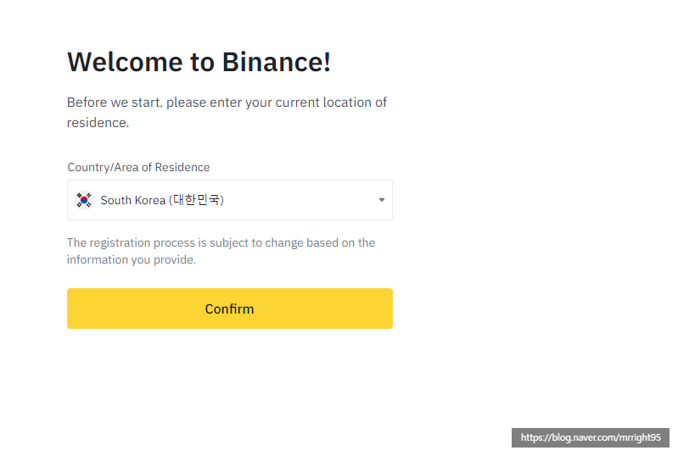The height and width of the screenshot is (456, 678).
Task: Click the Country/Area of Residence label
Action: point(138,167)
